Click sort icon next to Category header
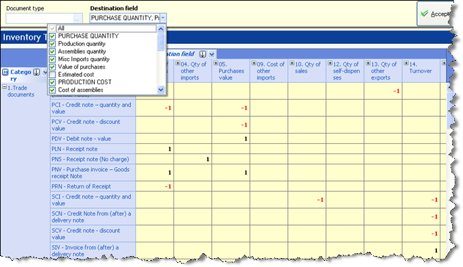Image resolution: width=463 pixels, height=267 pixels. [x=36, y=72]
